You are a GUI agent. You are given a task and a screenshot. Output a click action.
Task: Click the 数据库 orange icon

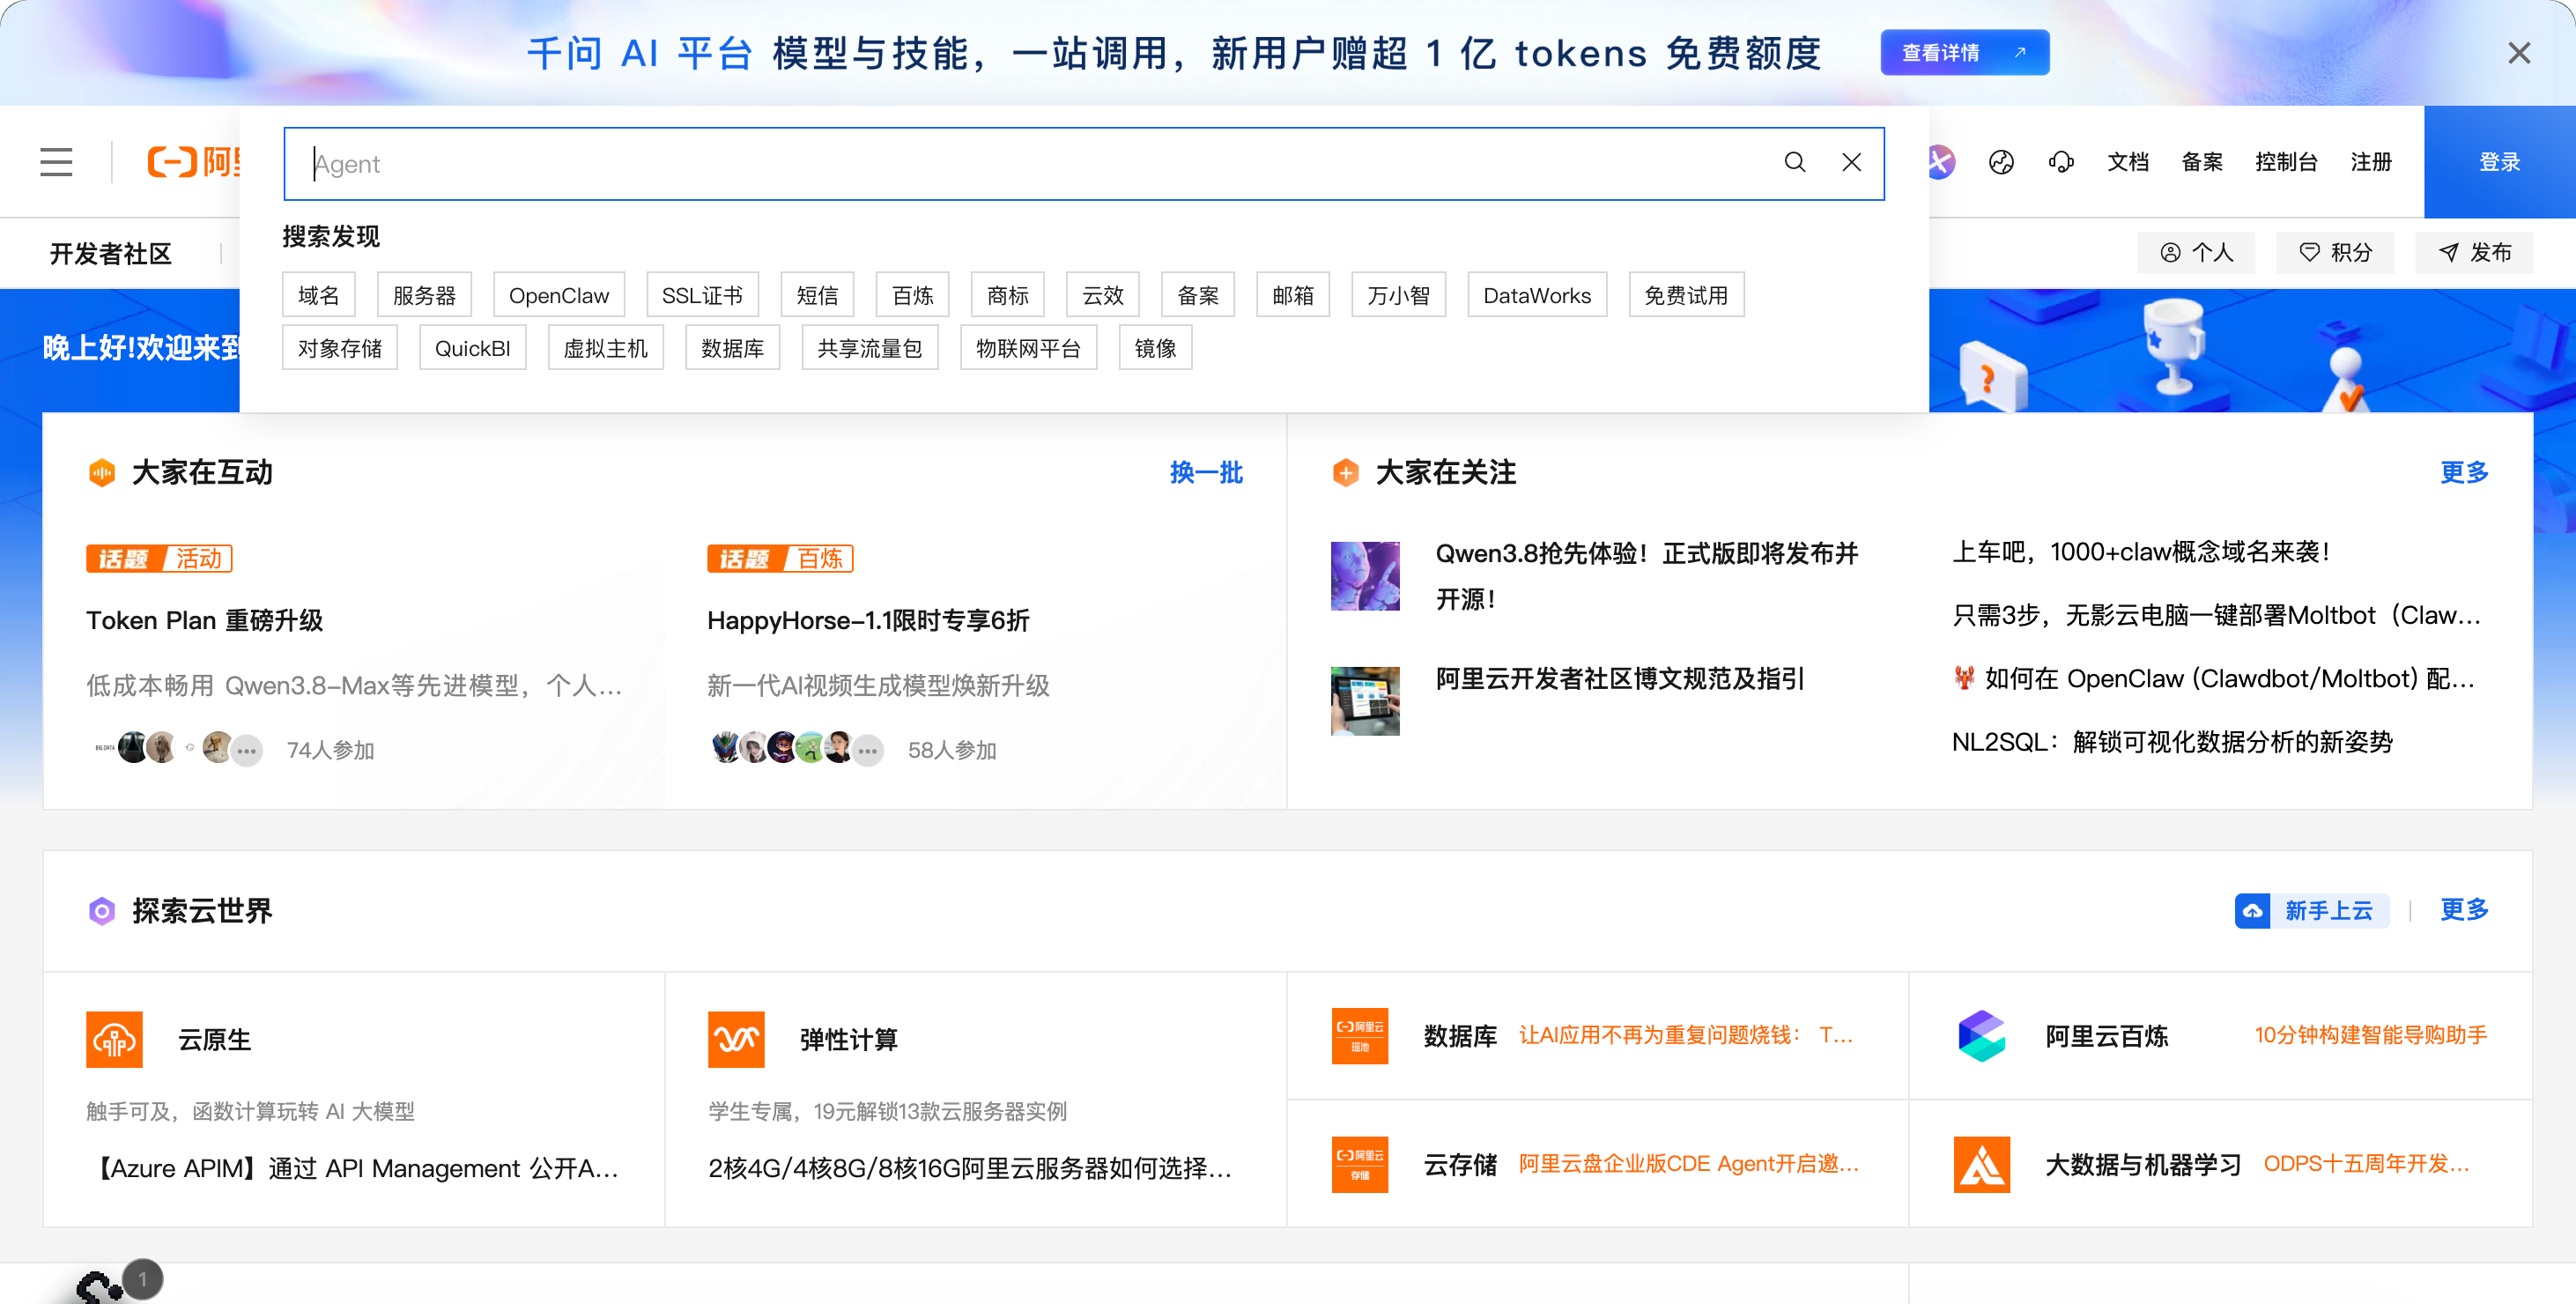point(1360,1036)
